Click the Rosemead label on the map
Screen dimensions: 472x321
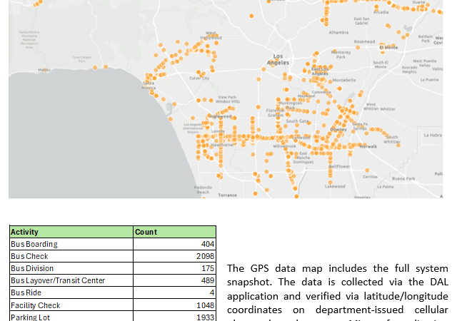pos(363,42)
